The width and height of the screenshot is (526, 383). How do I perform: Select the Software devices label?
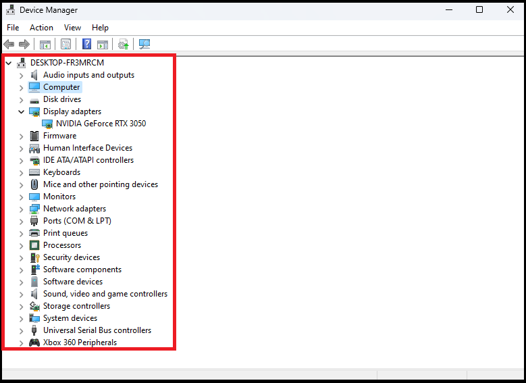(x=73, y=281)
